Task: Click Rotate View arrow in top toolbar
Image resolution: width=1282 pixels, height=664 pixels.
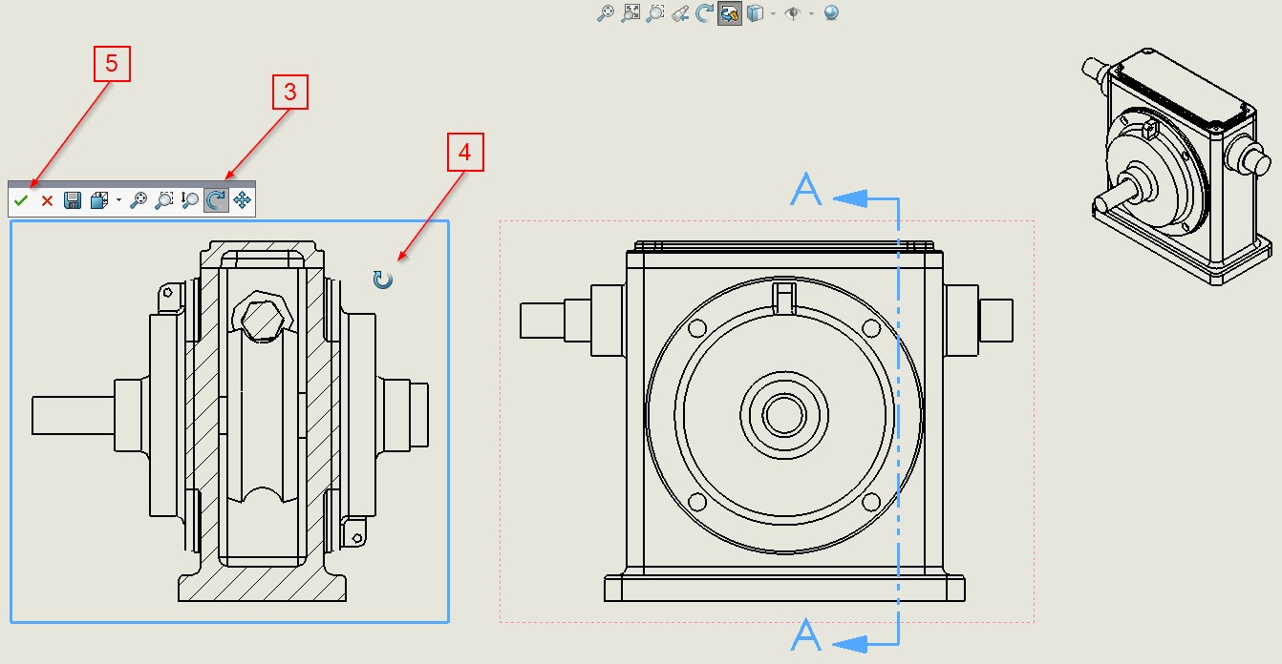Action: pyautogui.click(x=705, y=13)
